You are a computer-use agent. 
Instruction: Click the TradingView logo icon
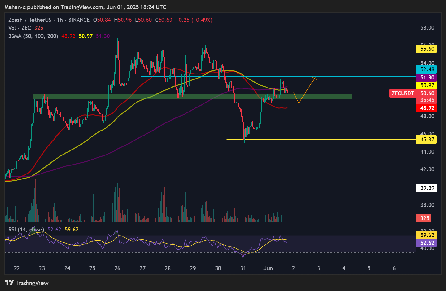point(9,283)
